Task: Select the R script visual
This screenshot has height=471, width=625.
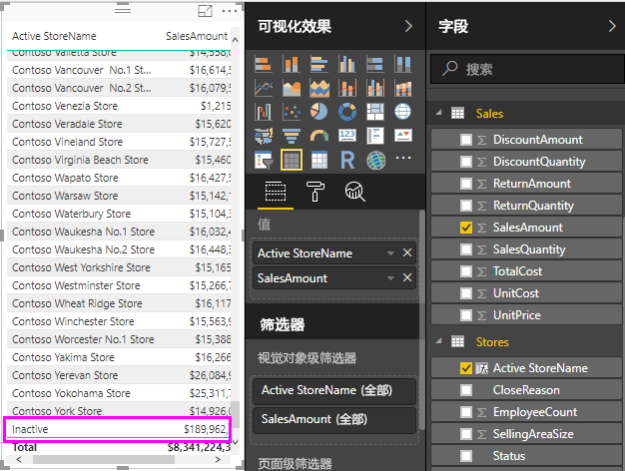Action: 347,160
